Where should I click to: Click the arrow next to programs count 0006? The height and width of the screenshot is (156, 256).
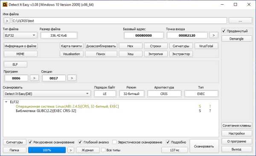point(34,78)
